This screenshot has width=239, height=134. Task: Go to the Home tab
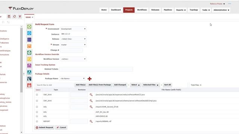pyautogui.click(x=104, y=10)
